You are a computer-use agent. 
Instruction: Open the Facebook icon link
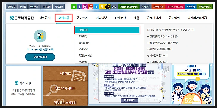[x=79, y=7]
